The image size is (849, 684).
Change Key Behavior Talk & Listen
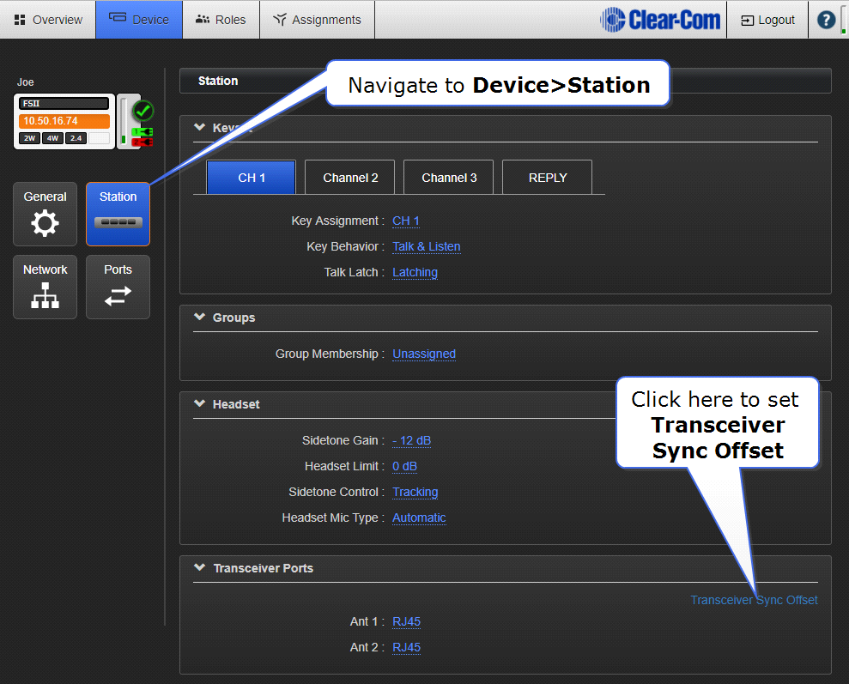426,247
